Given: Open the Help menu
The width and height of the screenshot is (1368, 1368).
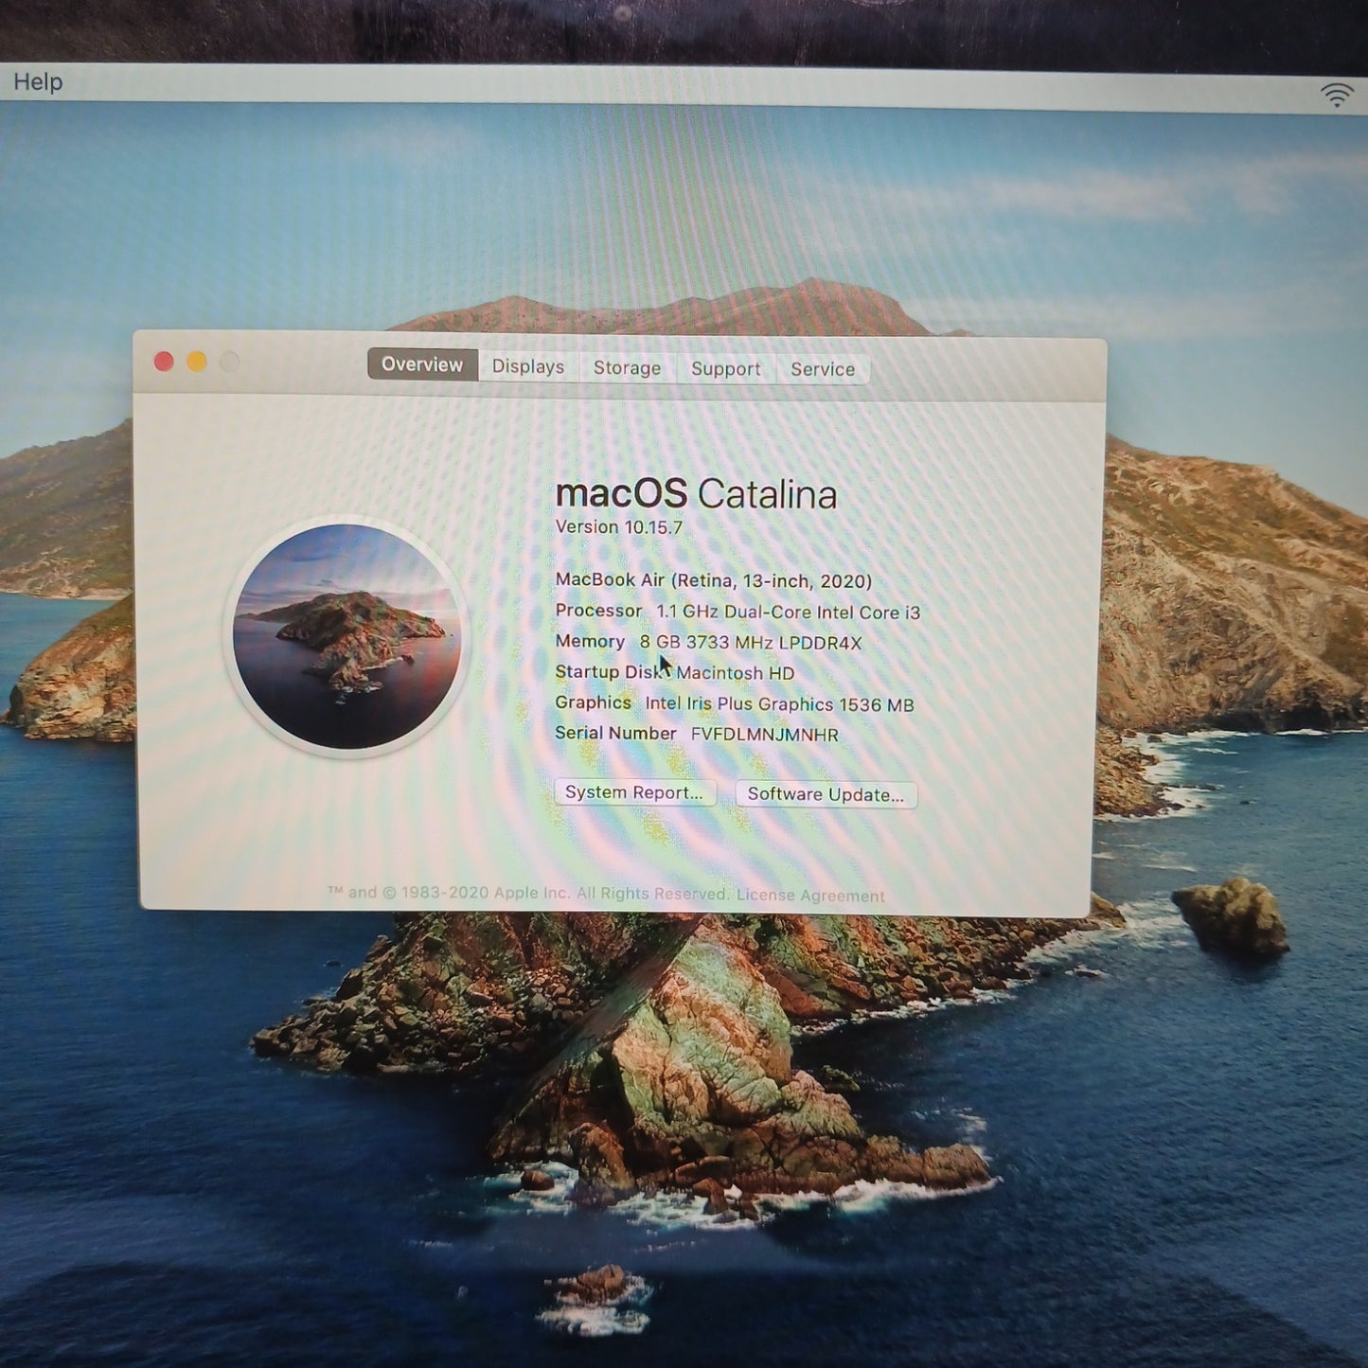Looking at the screenshot, I should coord(38,82).
